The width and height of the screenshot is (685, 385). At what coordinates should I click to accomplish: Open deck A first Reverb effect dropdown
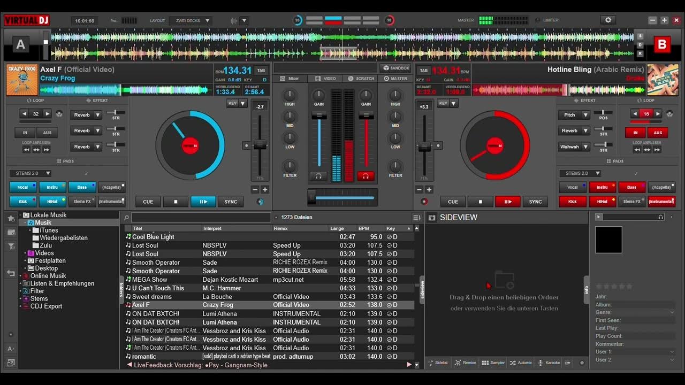tap(86, 115)
